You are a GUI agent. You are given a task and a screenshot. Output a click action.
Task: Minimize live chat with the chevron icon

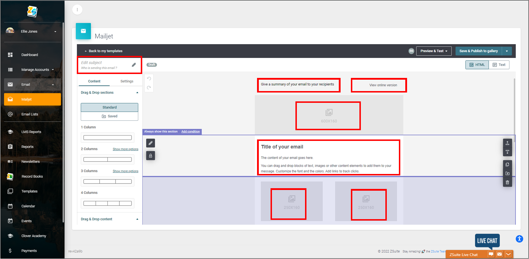(x=508, y=254)
